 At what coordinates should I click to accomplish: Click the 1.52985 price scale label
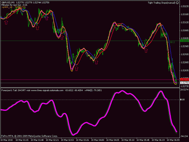(x=185, y=46)
